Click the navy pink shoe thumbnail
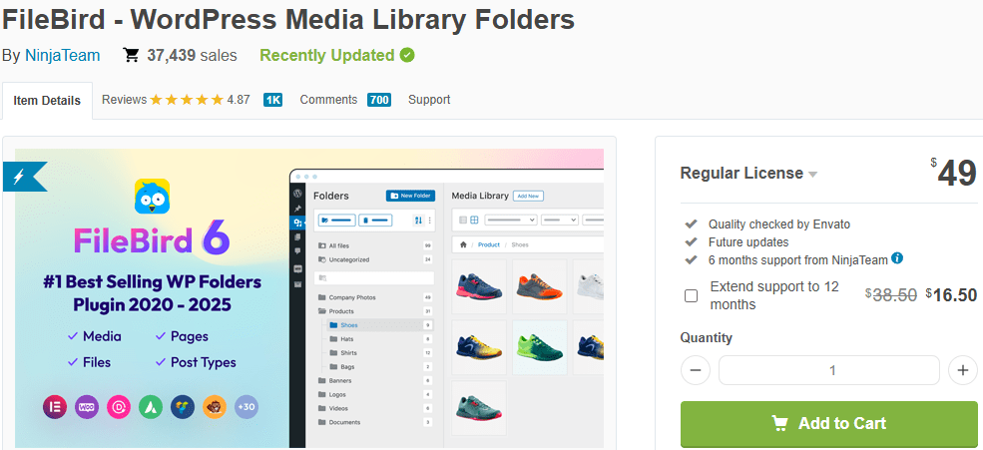 [478, 286]
